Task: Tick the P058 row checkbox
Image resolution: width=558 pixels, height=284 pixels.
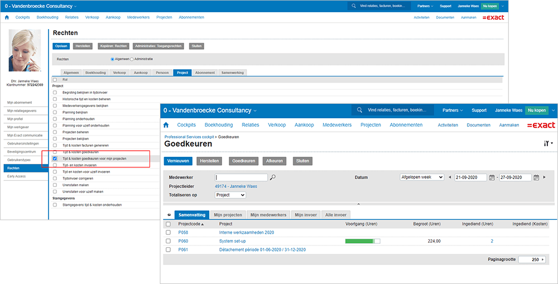Action: [x=169, y=233]
